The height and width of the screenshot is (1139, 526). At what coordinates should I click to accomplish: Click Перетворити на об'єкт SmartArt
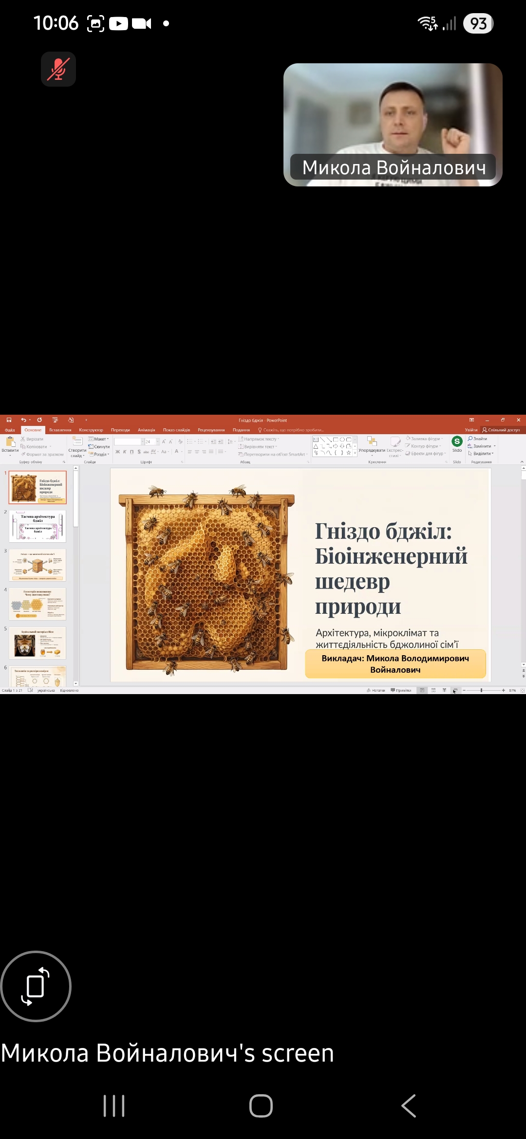tap(273, 454)
